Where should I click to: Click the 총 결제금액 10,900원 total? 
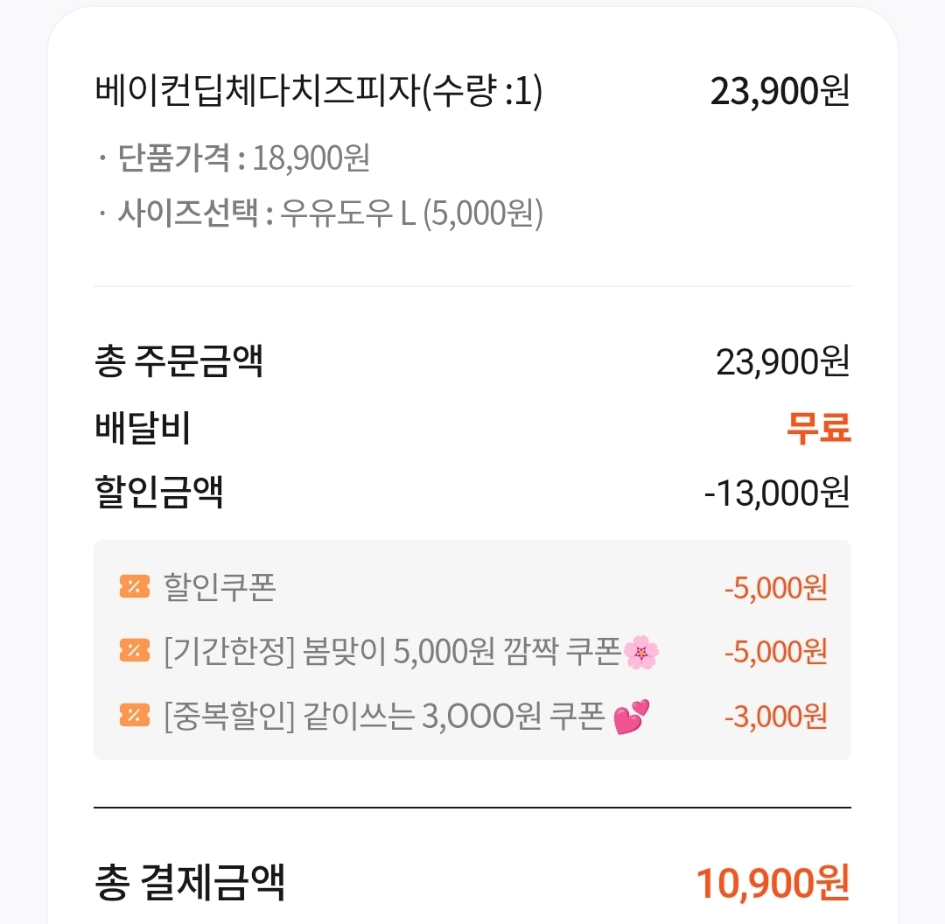[x=773, y=884]
